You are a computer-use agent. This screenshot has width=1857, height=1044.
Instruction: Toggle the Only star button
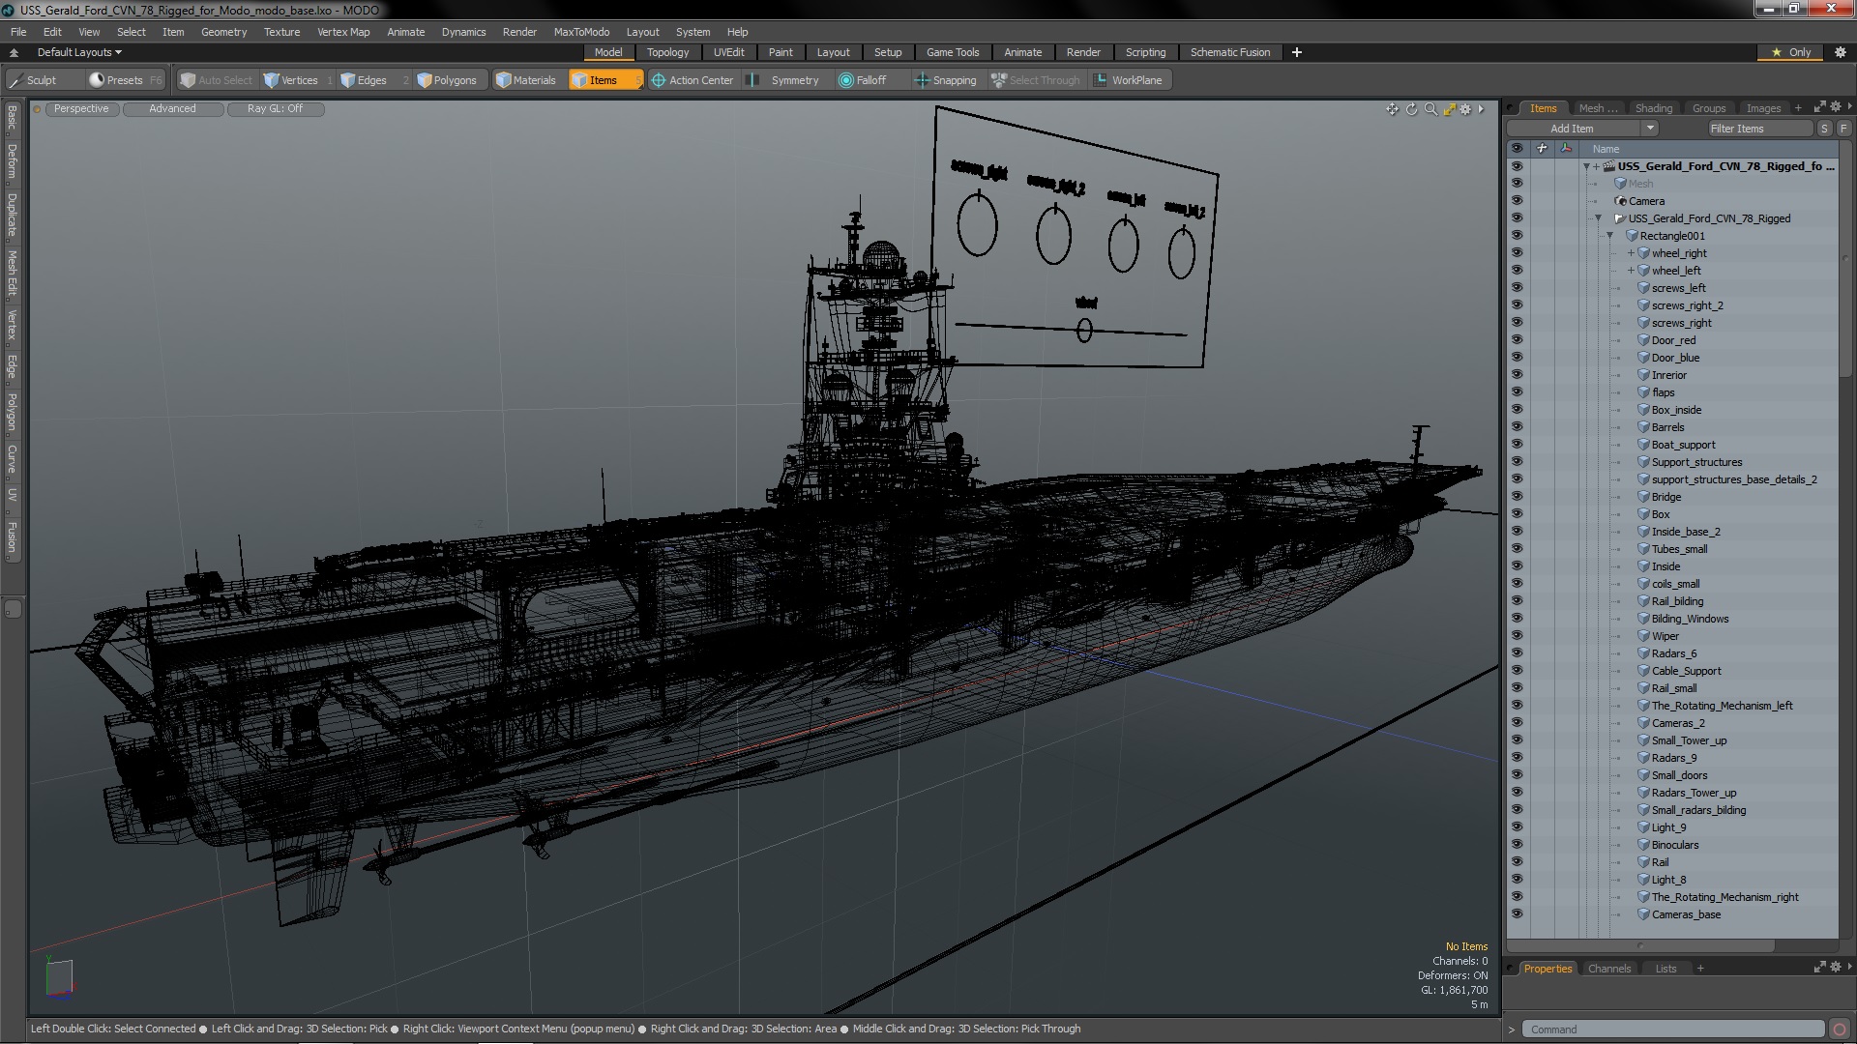(1791, 52)
